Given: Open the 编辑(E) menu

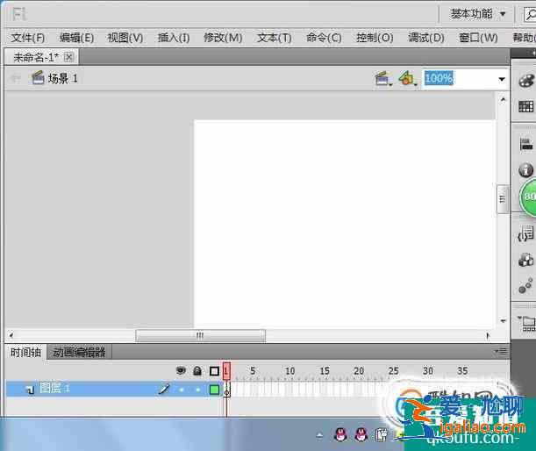Looking at the screenshot, I should (x=76, y=37).
